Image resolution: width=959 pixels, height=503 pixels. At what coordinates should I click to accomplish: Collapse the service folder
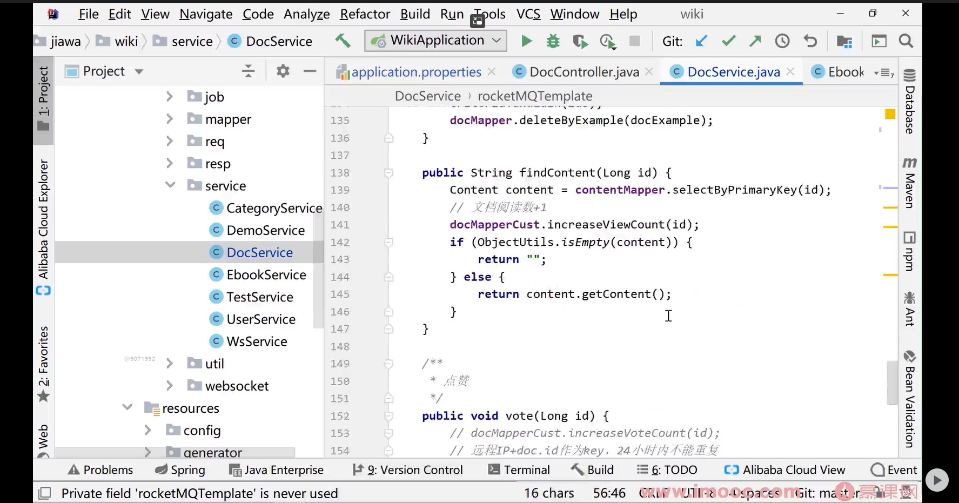coord(170,185)
